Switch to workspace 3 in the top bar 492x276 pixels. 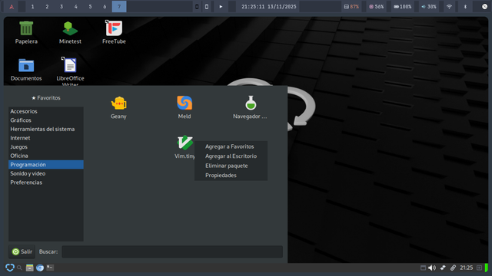click(61, 7)
